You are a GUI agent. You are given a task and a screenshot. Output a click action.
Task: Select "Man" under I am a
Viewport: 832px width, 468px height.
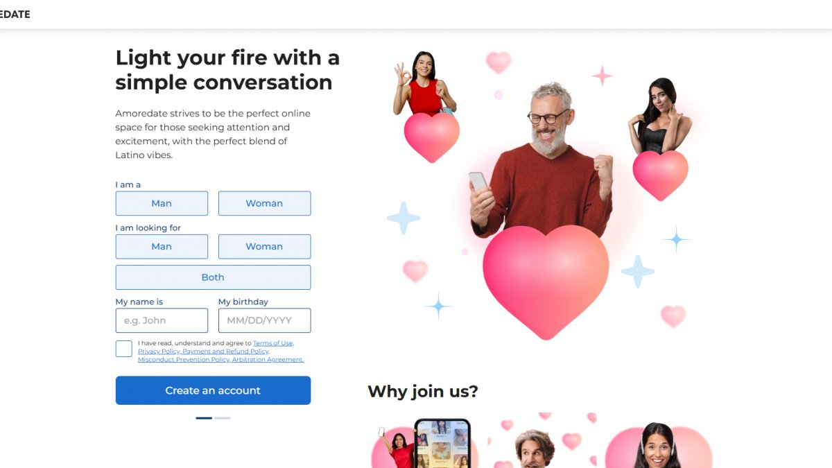point(162,203)
